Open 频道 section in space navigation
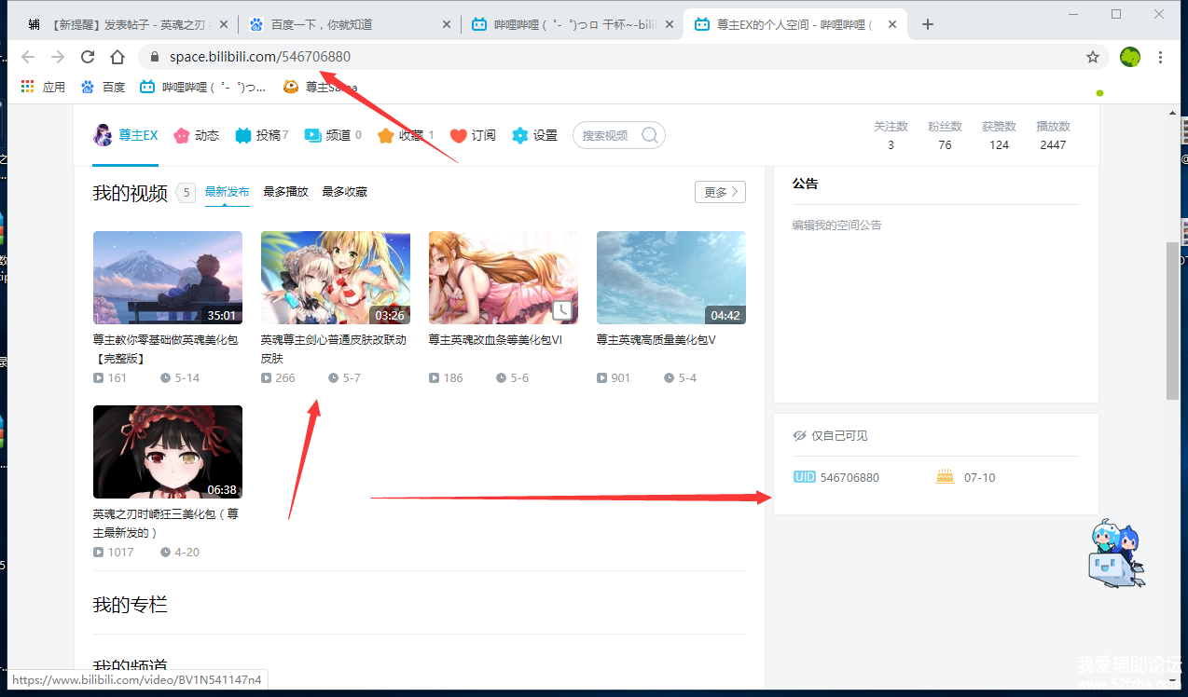Screen dimensions: 1188x697 tap(333, 135)
